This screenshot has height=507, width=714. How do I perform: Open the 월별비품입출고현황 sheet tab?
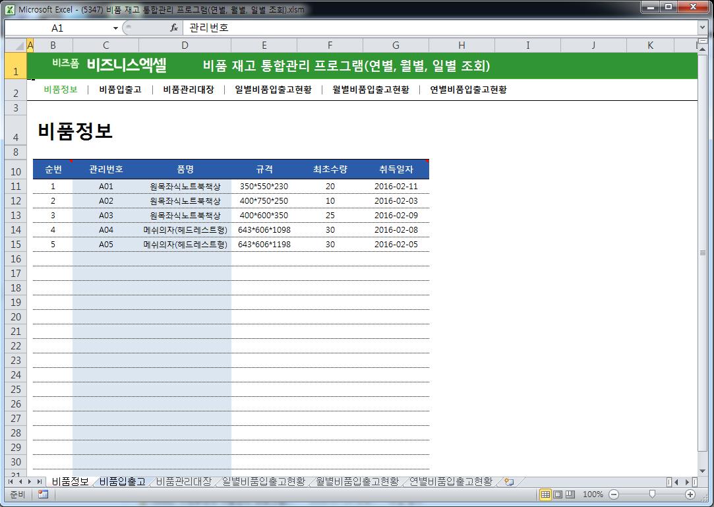(x=357, y=482)
